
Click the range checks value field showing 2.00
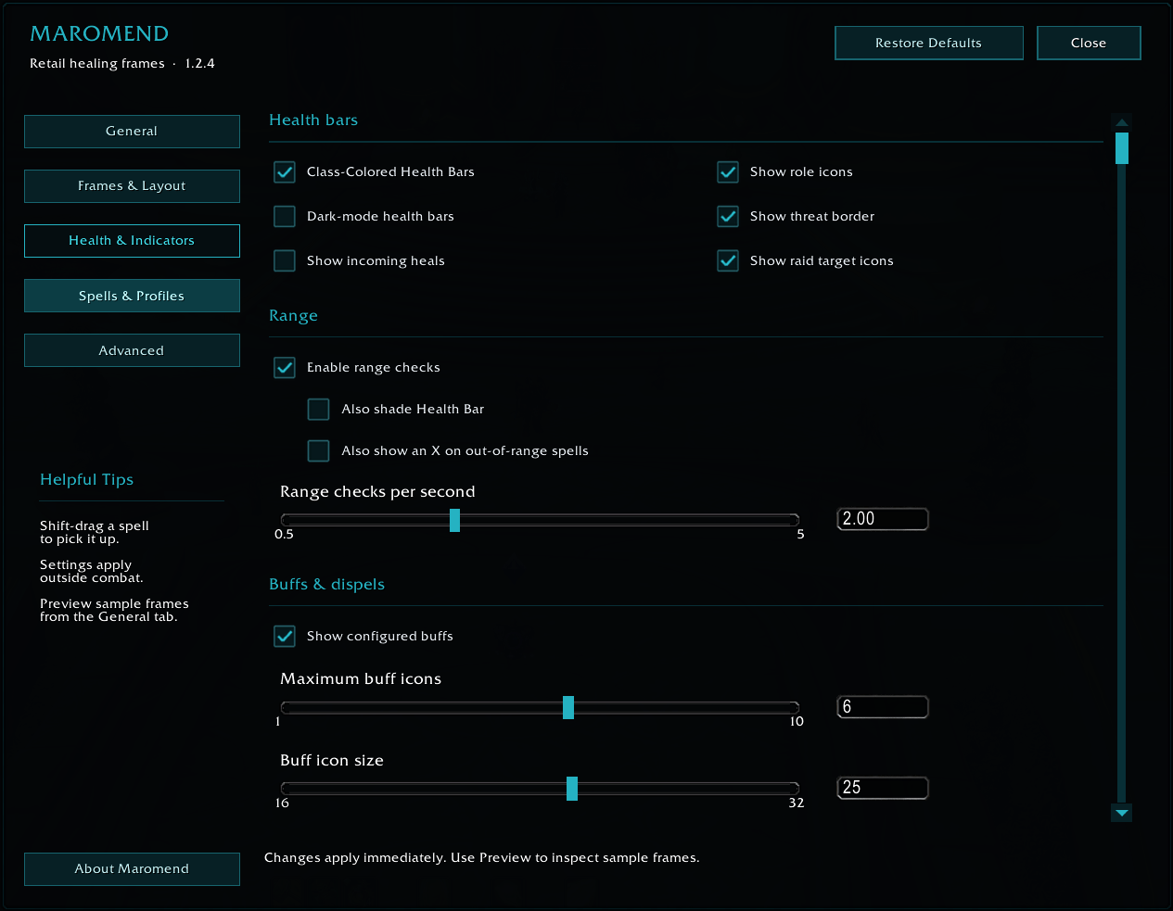pos(883,519)
